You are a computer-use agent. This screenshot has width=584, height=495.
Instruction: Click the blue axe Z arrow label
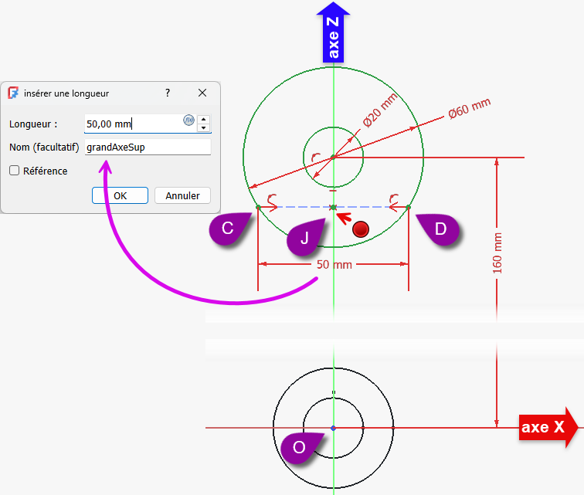coord(333,33)
